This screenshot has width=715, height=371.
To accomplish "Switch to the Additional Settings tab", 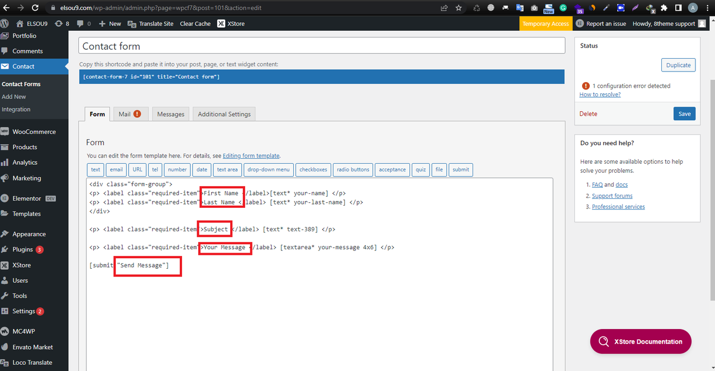I will coord(224,114).
